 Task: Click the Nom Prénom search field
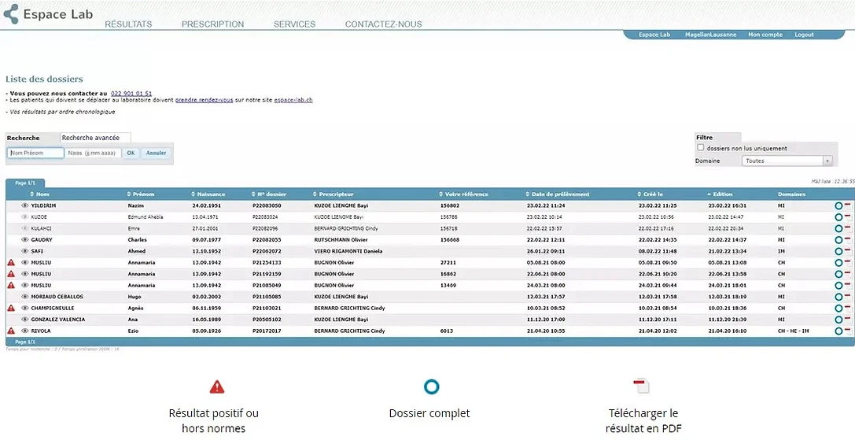35,153
